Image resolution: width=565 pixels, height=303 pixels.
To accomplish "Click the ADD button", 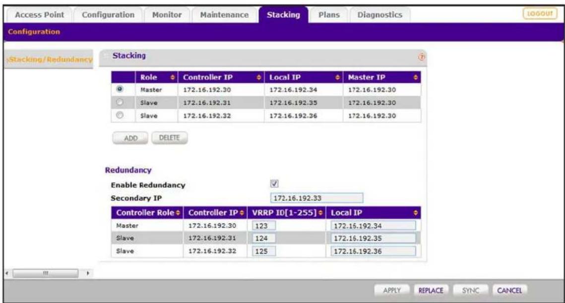I will tap(130, 138).
